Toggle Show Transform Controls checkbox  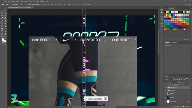(x=27, y=4)
